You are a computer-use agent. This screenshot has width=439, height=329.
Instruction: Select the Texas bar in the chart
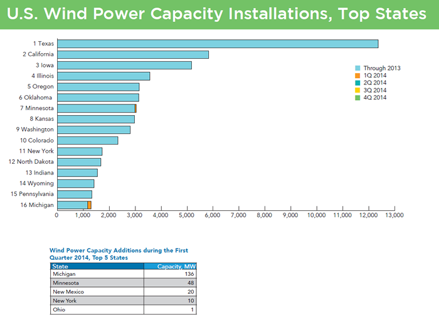click(x=218, y=44)
